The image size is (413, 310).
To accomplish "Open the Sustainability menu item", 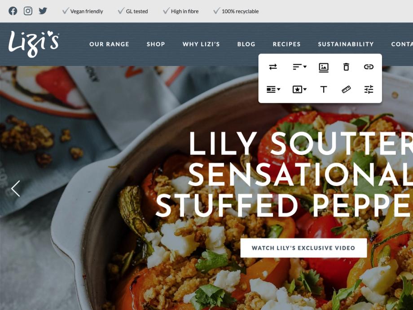I will [x=346, y=44].
